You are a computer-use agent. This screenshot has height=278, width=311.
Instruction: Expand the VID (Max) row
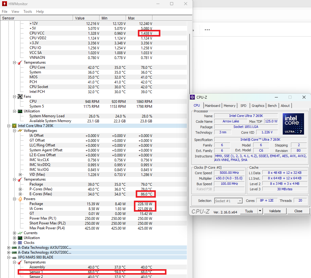click(x=20, y=174)
